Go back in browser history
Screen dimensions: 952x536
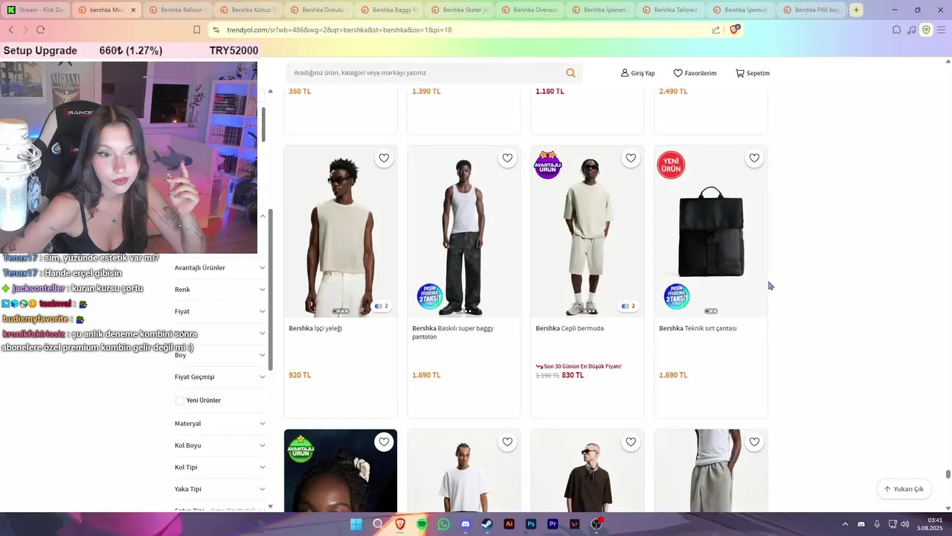point(11,30)
